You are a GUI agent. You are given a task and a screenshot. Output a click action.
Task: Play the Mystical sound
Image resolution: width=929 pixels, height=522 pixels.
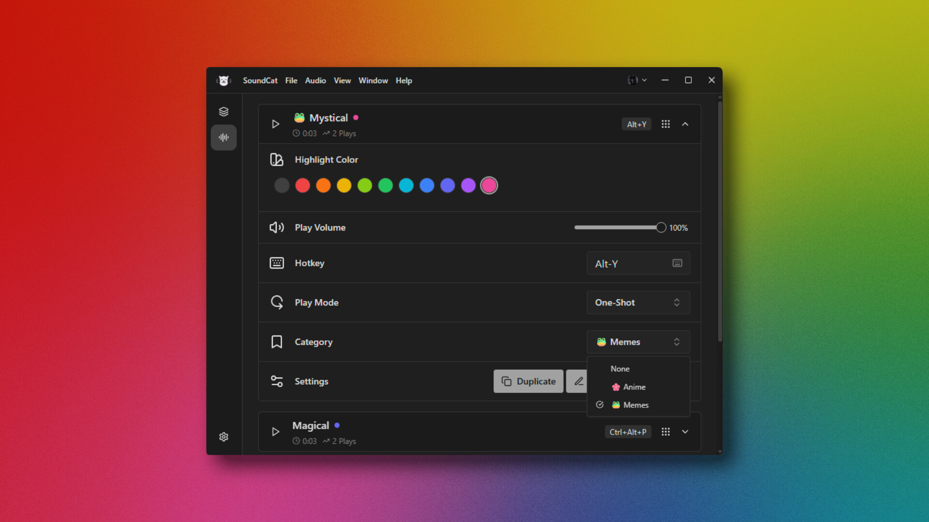point(275,124)
